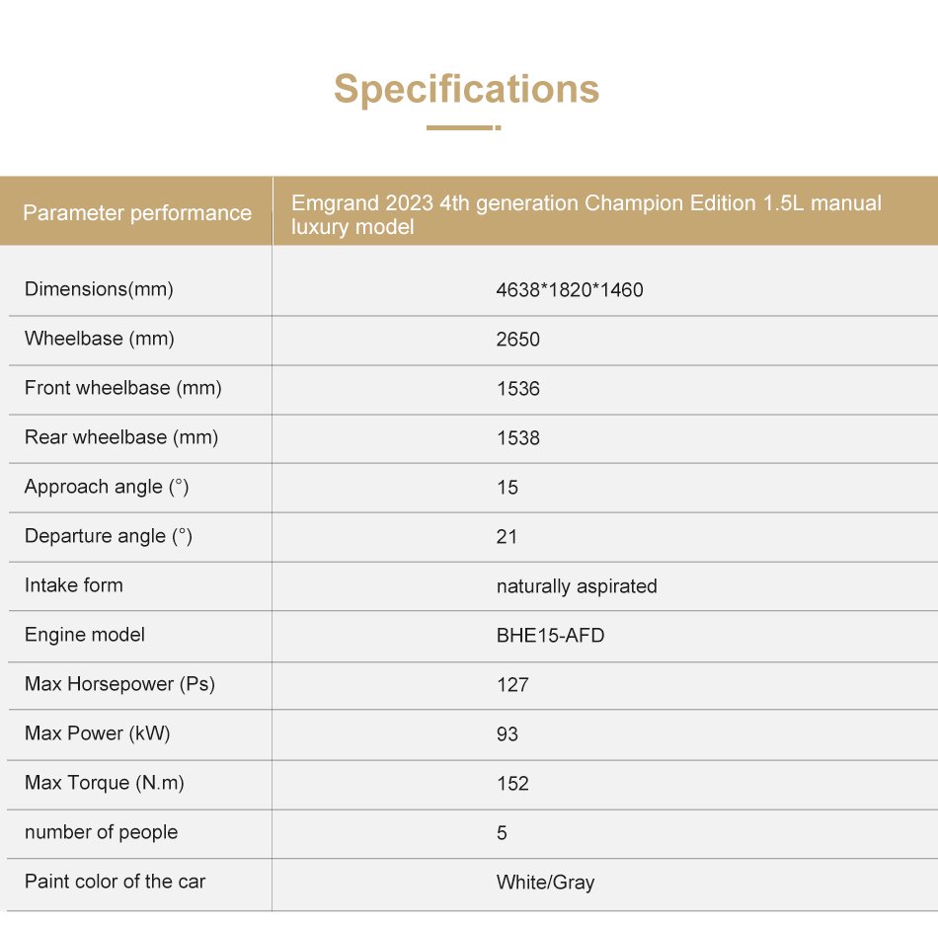Click the Specifications heading
938x926 pixels.
[466, 89]
